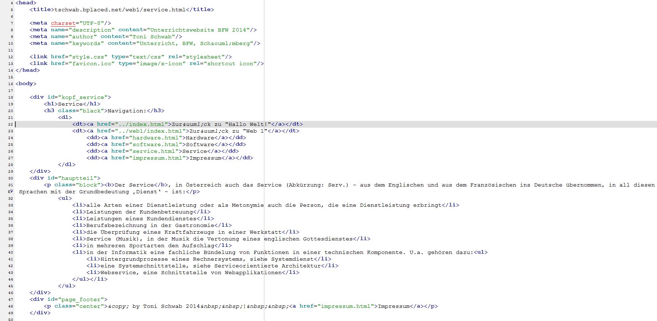The width and height of the screenshot is (657, 321).
Task: Click line number 48 in the gutter
Action: (11, 306)
